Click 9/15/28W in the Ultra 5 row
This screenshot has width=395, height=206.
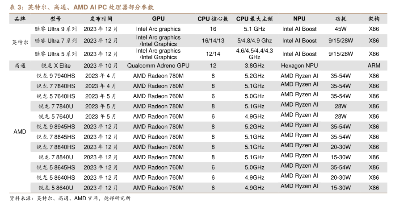(x=340, y=54)
